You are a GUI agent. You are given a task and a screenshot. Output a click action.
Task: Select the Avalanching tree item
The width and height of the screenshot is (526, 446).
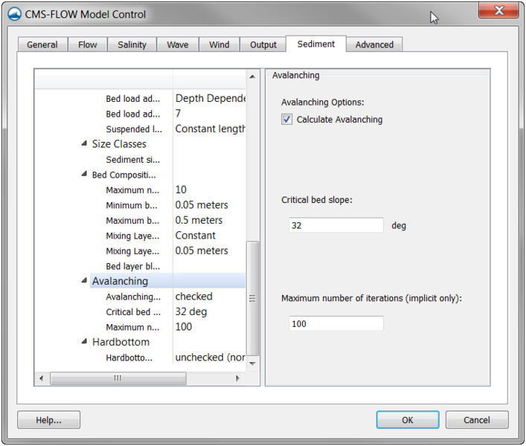(x=120, y=281)
